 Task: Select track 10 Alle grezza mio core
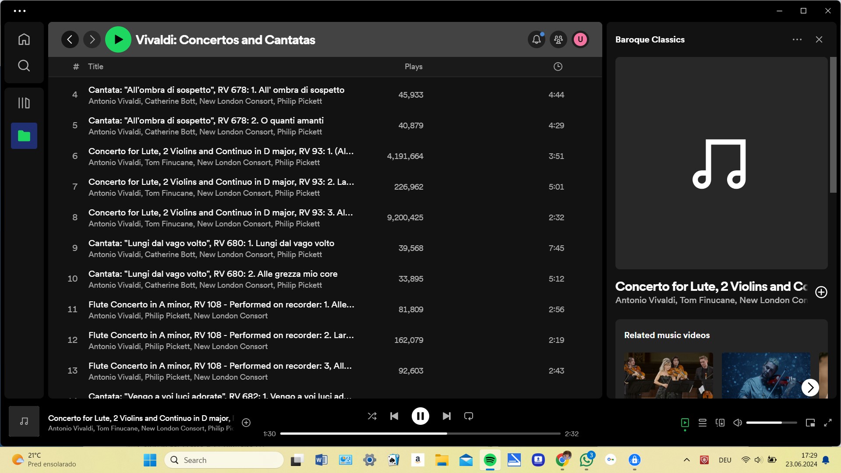pyautogui.click(x=325, y=279)
